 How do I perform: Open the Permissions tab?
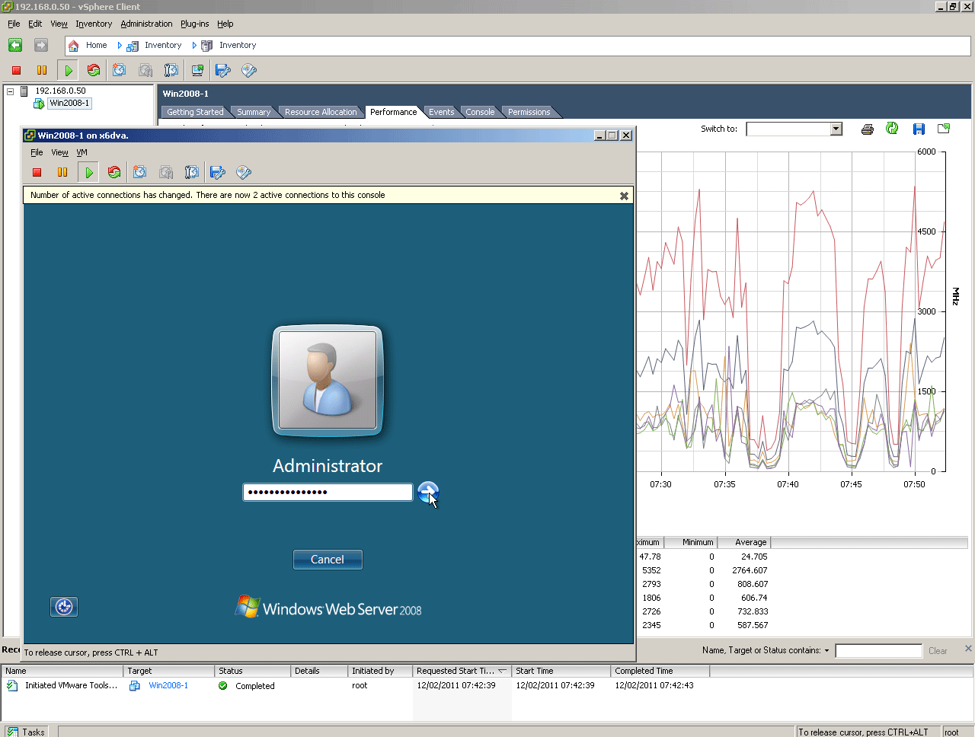pyautogui.click(x=529, y=113)
